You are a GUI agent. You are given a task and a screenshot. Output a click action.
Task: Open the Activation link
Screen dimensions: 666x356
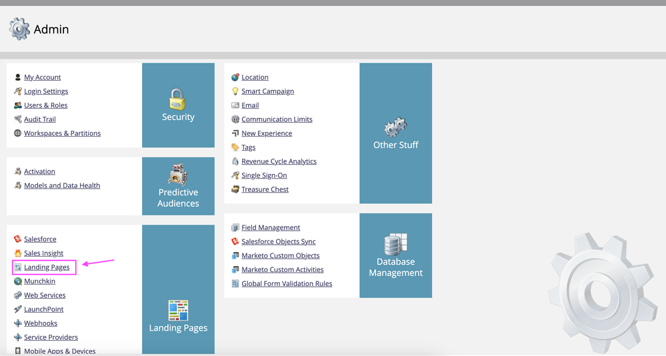tap(39, 171)
